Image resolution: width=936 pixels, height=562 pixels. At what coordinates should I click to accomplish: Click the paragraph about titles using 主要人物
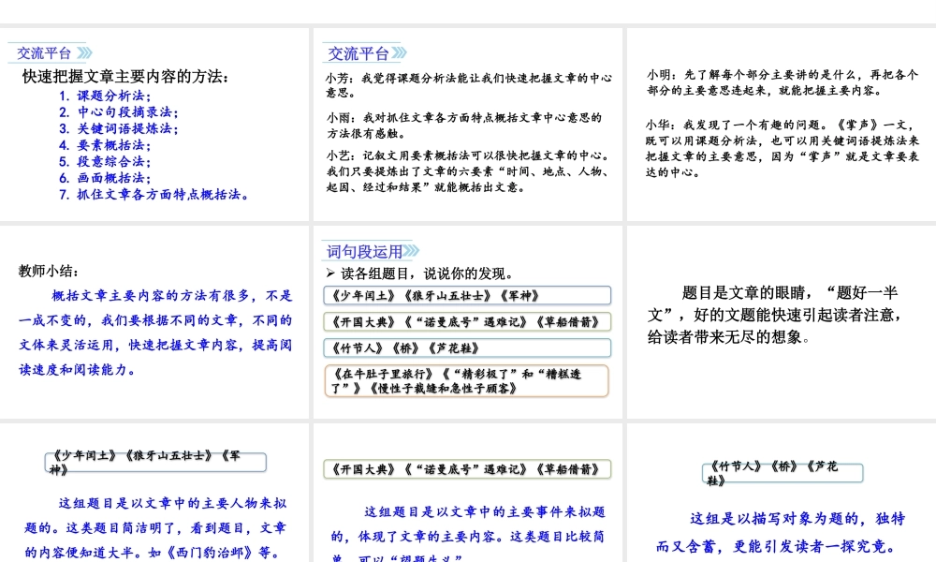(x=155, y=528)
